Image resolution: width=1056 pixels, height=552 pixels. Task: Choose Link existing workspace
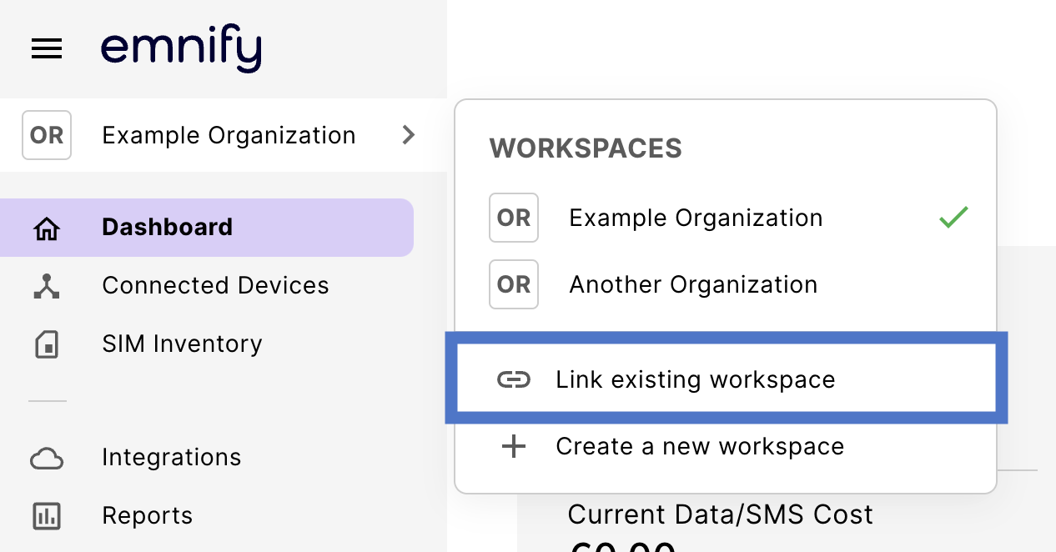(x=695, y=380)
